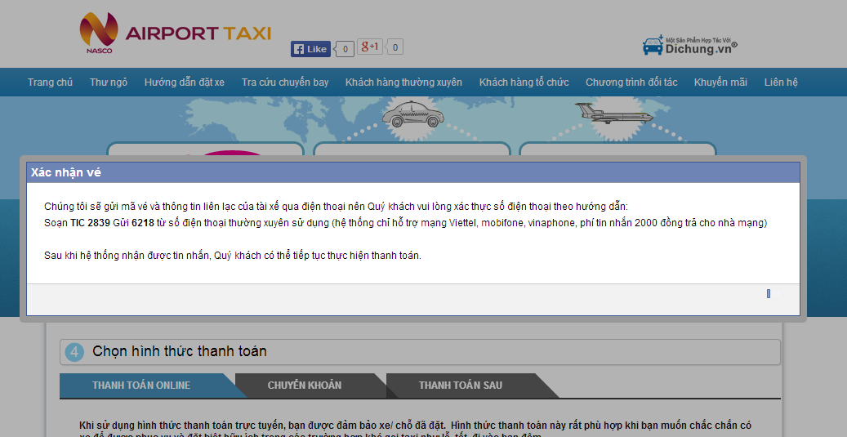Click the step 4 number badge
Screen dimensions: 847x437
(x=75, y=352)
